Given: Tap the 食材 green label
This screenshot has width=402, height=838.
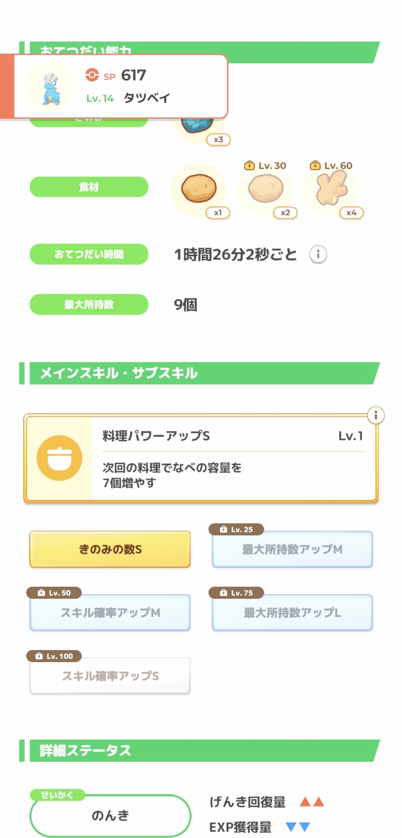Looking at the screenshot, I should point(89,187).
